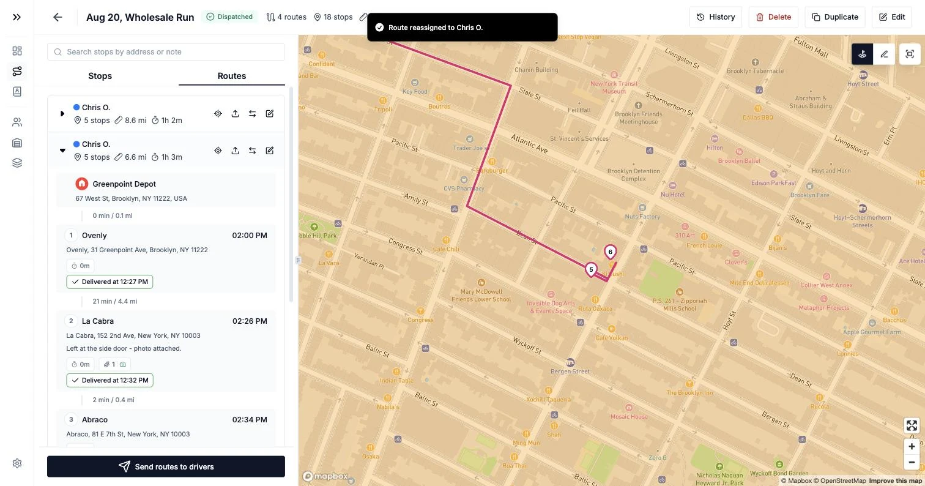The width and height of the screenshot is (925, 486).
Task: Expand the 8.6 mi Chris O. route
Action: click(62, 114)
